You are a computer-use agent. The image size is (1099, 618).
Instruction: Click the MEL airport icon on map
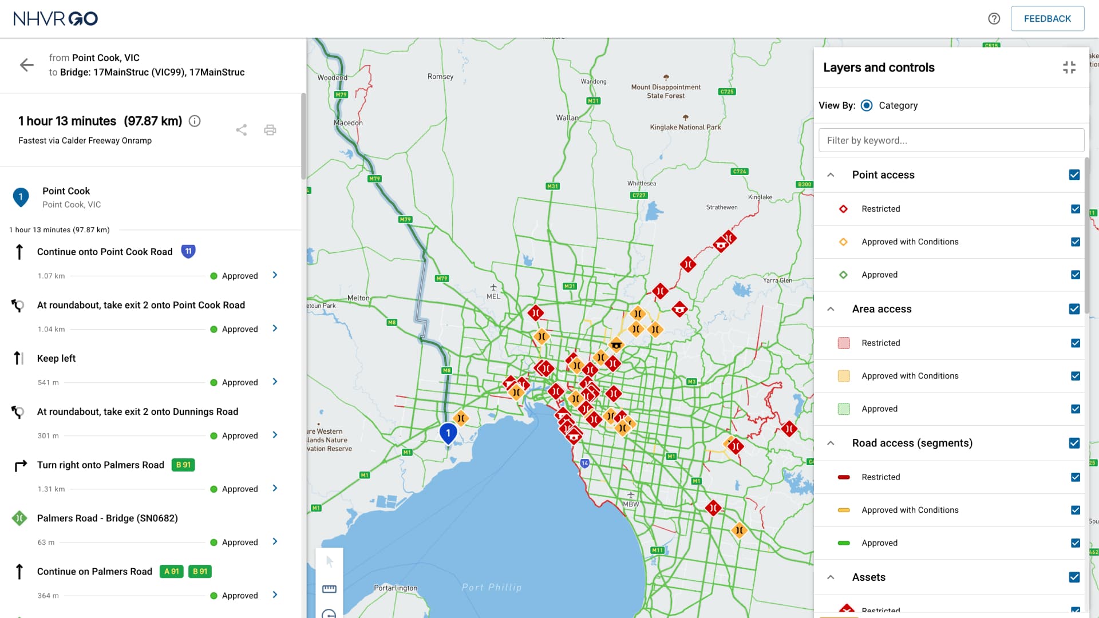pos(493,287)
